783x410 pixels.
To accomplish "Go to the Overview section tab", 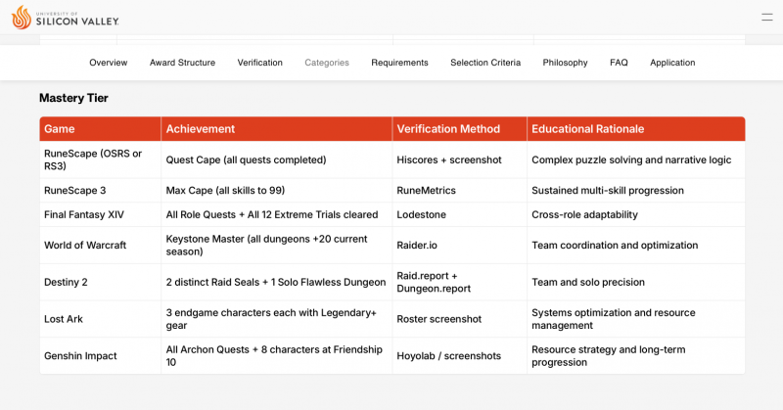I will tap(109, 63).
